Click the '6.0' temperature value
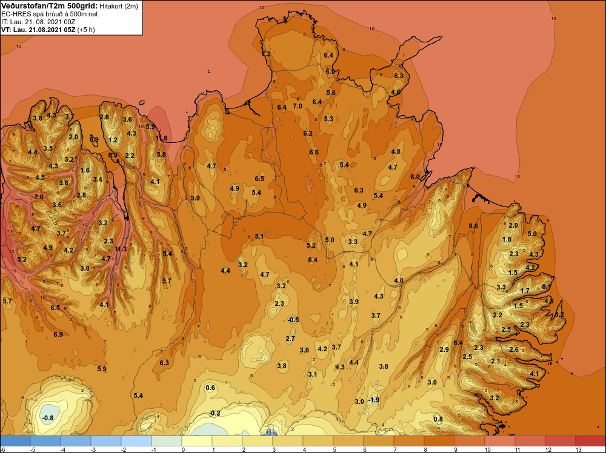This screenshot has height=453, width=606. (x=330, y=71)
